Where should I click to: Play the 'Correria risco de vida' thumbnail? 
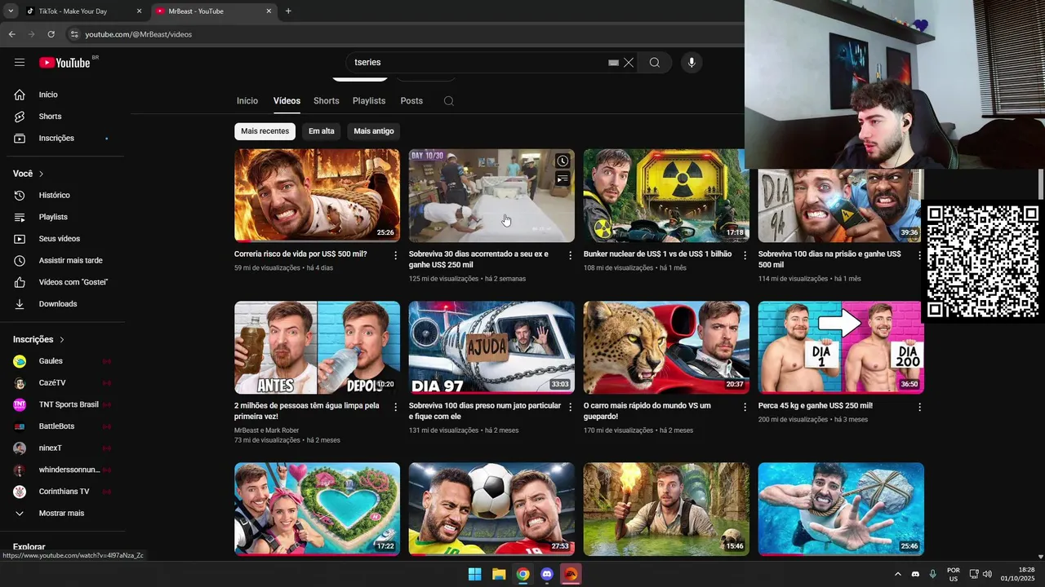tap(317, 196)
